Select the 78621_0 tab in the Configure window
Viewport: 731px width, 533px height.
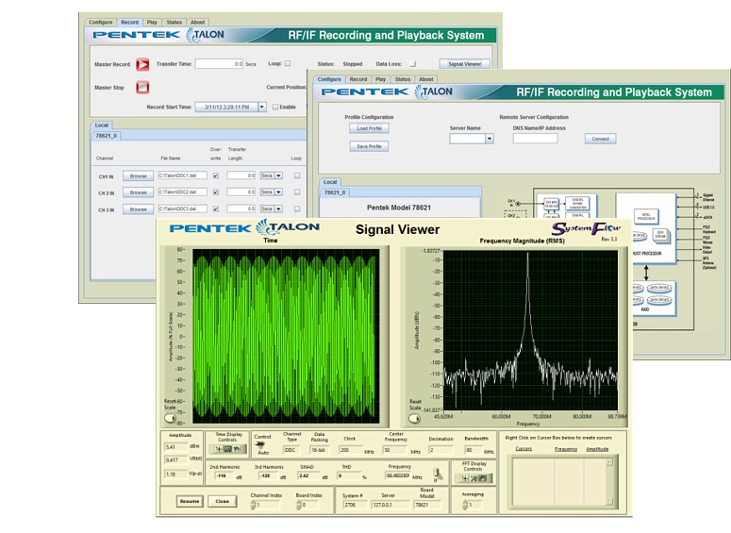[335, 192]
